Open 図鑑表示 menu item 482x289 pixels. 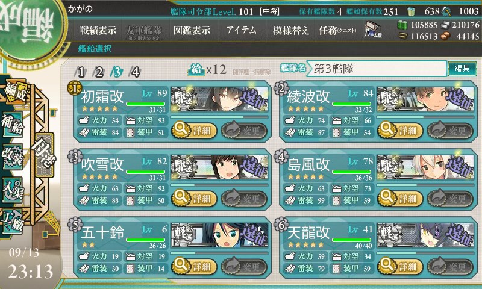192,30
